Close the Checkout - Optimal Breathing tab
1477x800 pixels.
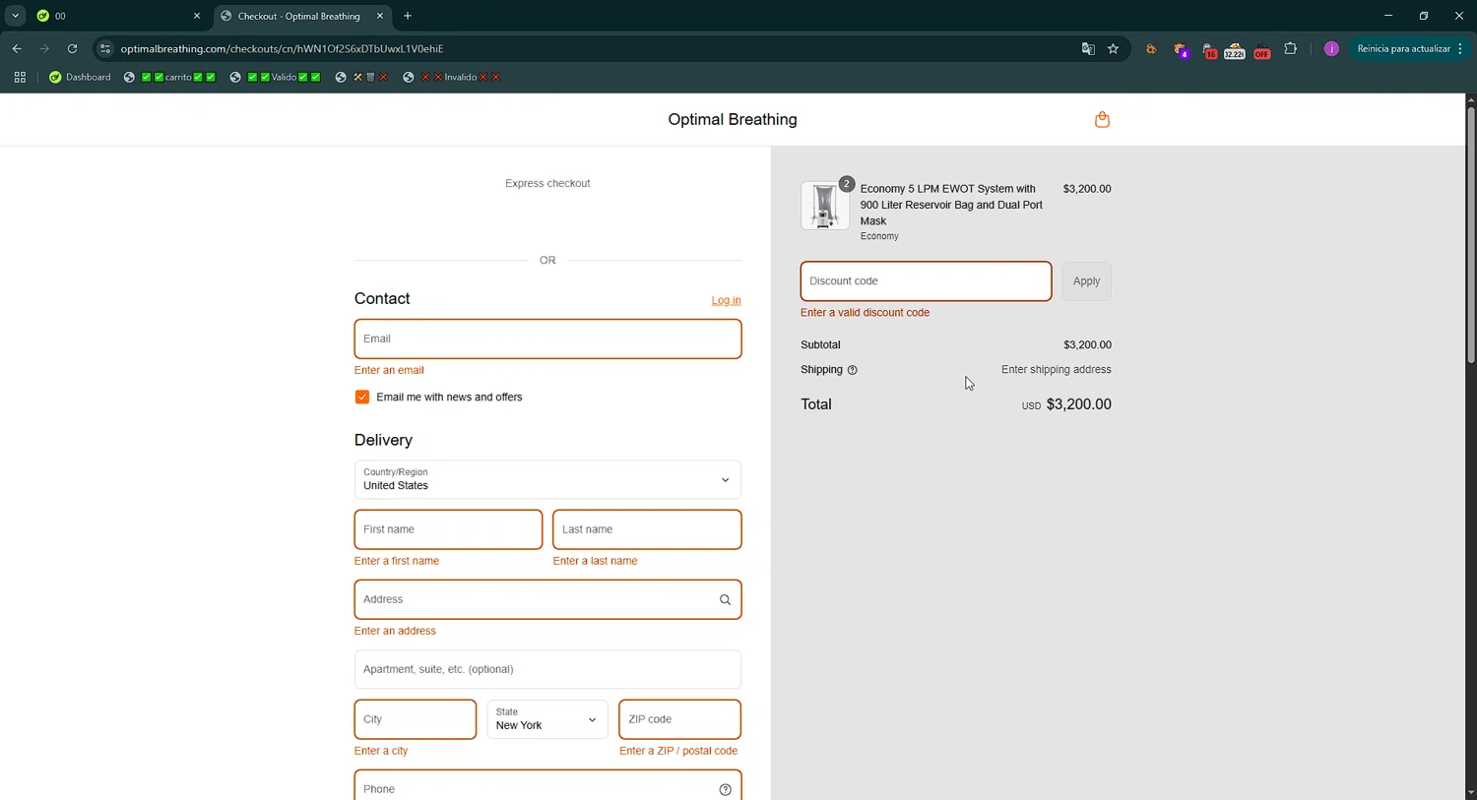(380, 16)
